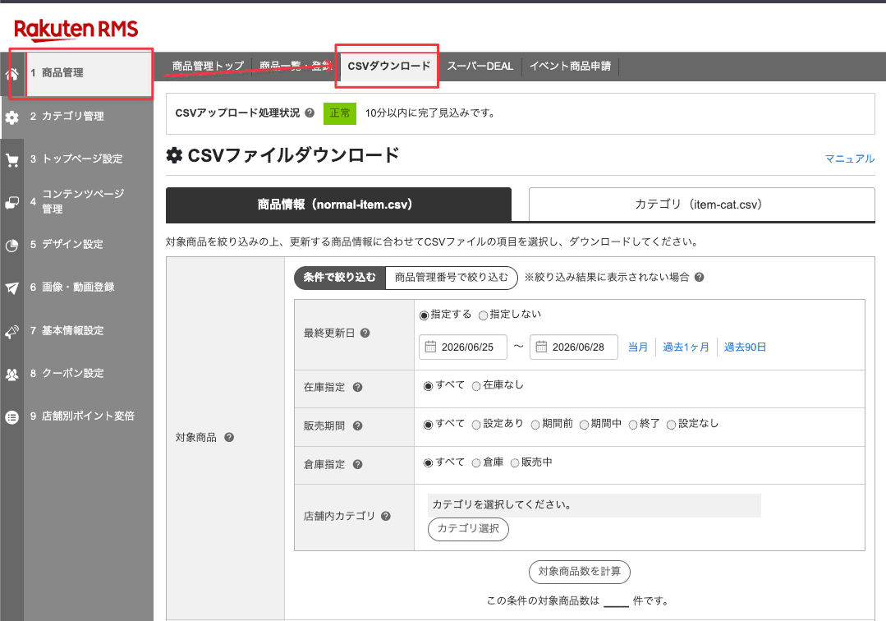Select 設定なし for 販売期間
The width and height of the screenshot is (886, 621).
[672, 425]
